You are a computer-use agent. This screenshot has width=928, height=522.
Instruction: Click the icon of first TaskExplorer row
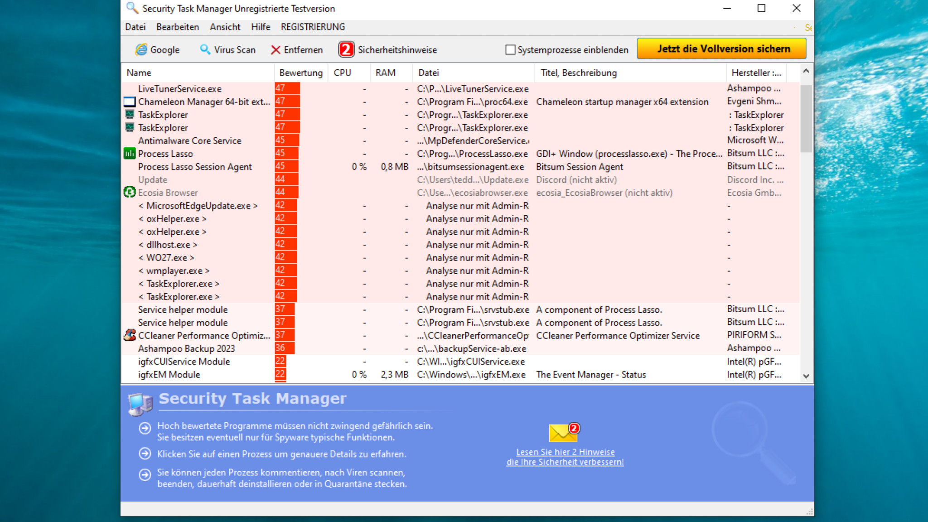pyautogui.click(x=130, y=115)
